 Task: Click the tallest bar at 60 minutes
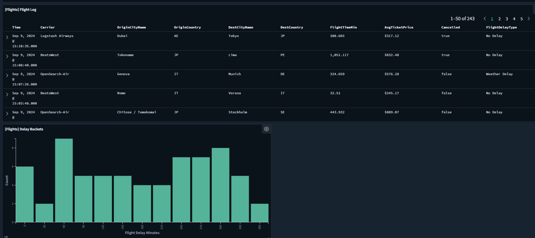click(64, 180)
